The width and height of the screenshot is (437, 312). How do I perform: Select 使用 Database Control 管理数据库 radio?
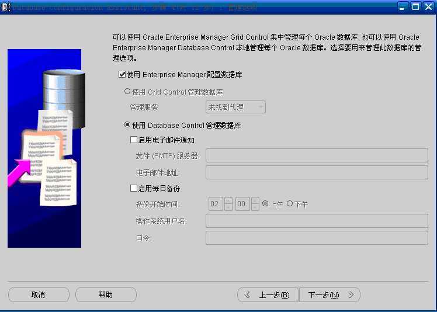coord(127,124)
